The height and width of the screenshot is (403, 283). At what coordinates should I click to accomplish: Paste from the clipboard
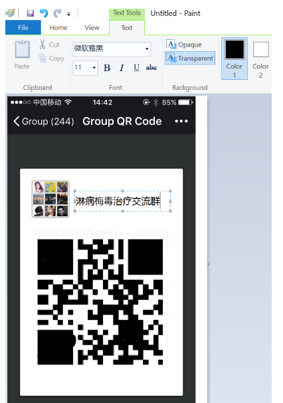coord(22,55)
